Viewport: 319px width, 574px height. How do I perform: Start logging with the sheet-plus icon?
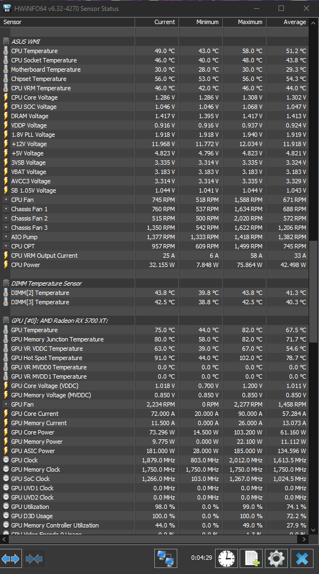(251, 559)
